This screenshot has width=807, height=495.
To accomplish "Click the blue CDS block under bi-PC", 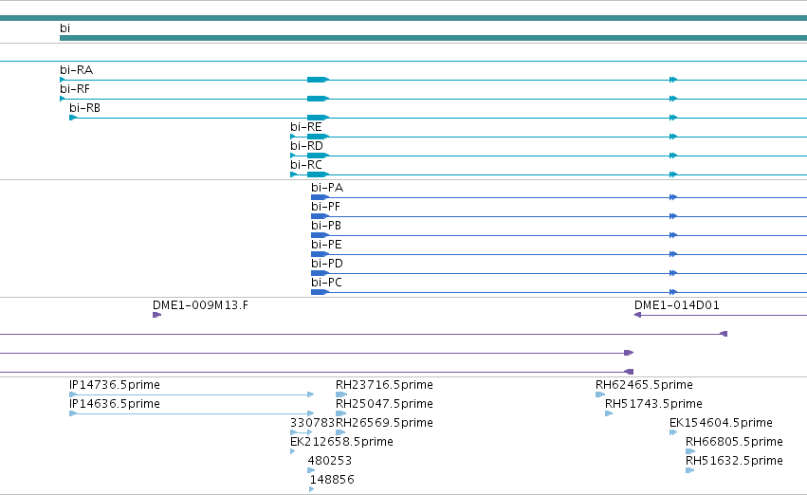I will click(320, 292).
